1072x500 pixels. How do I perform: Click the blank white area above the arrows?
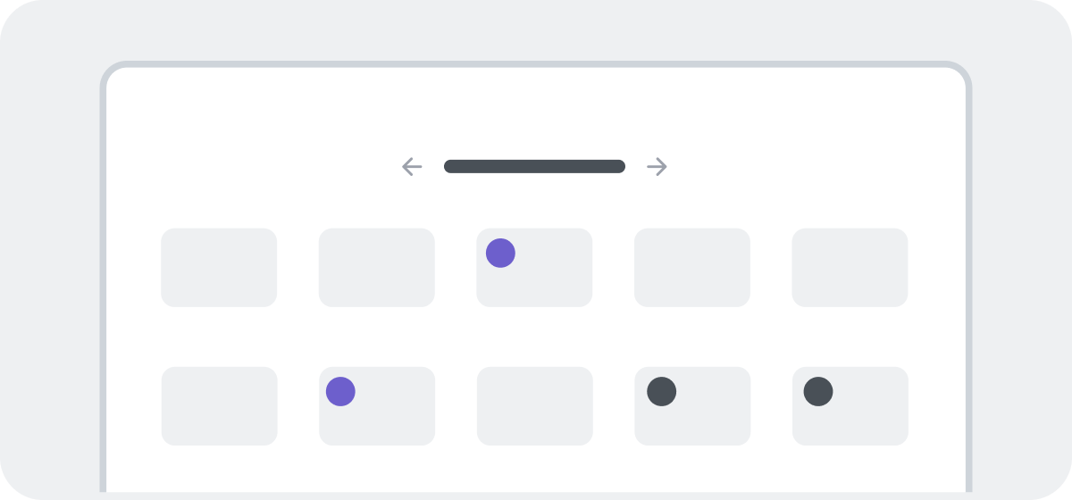pyautogui.click(x=534, y=112)
